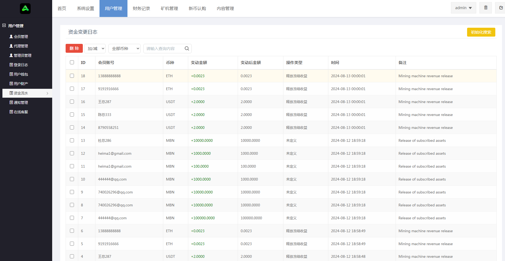505x261 pixels.
Task: Click the logout icon at top right
Action: coord(501,8)
